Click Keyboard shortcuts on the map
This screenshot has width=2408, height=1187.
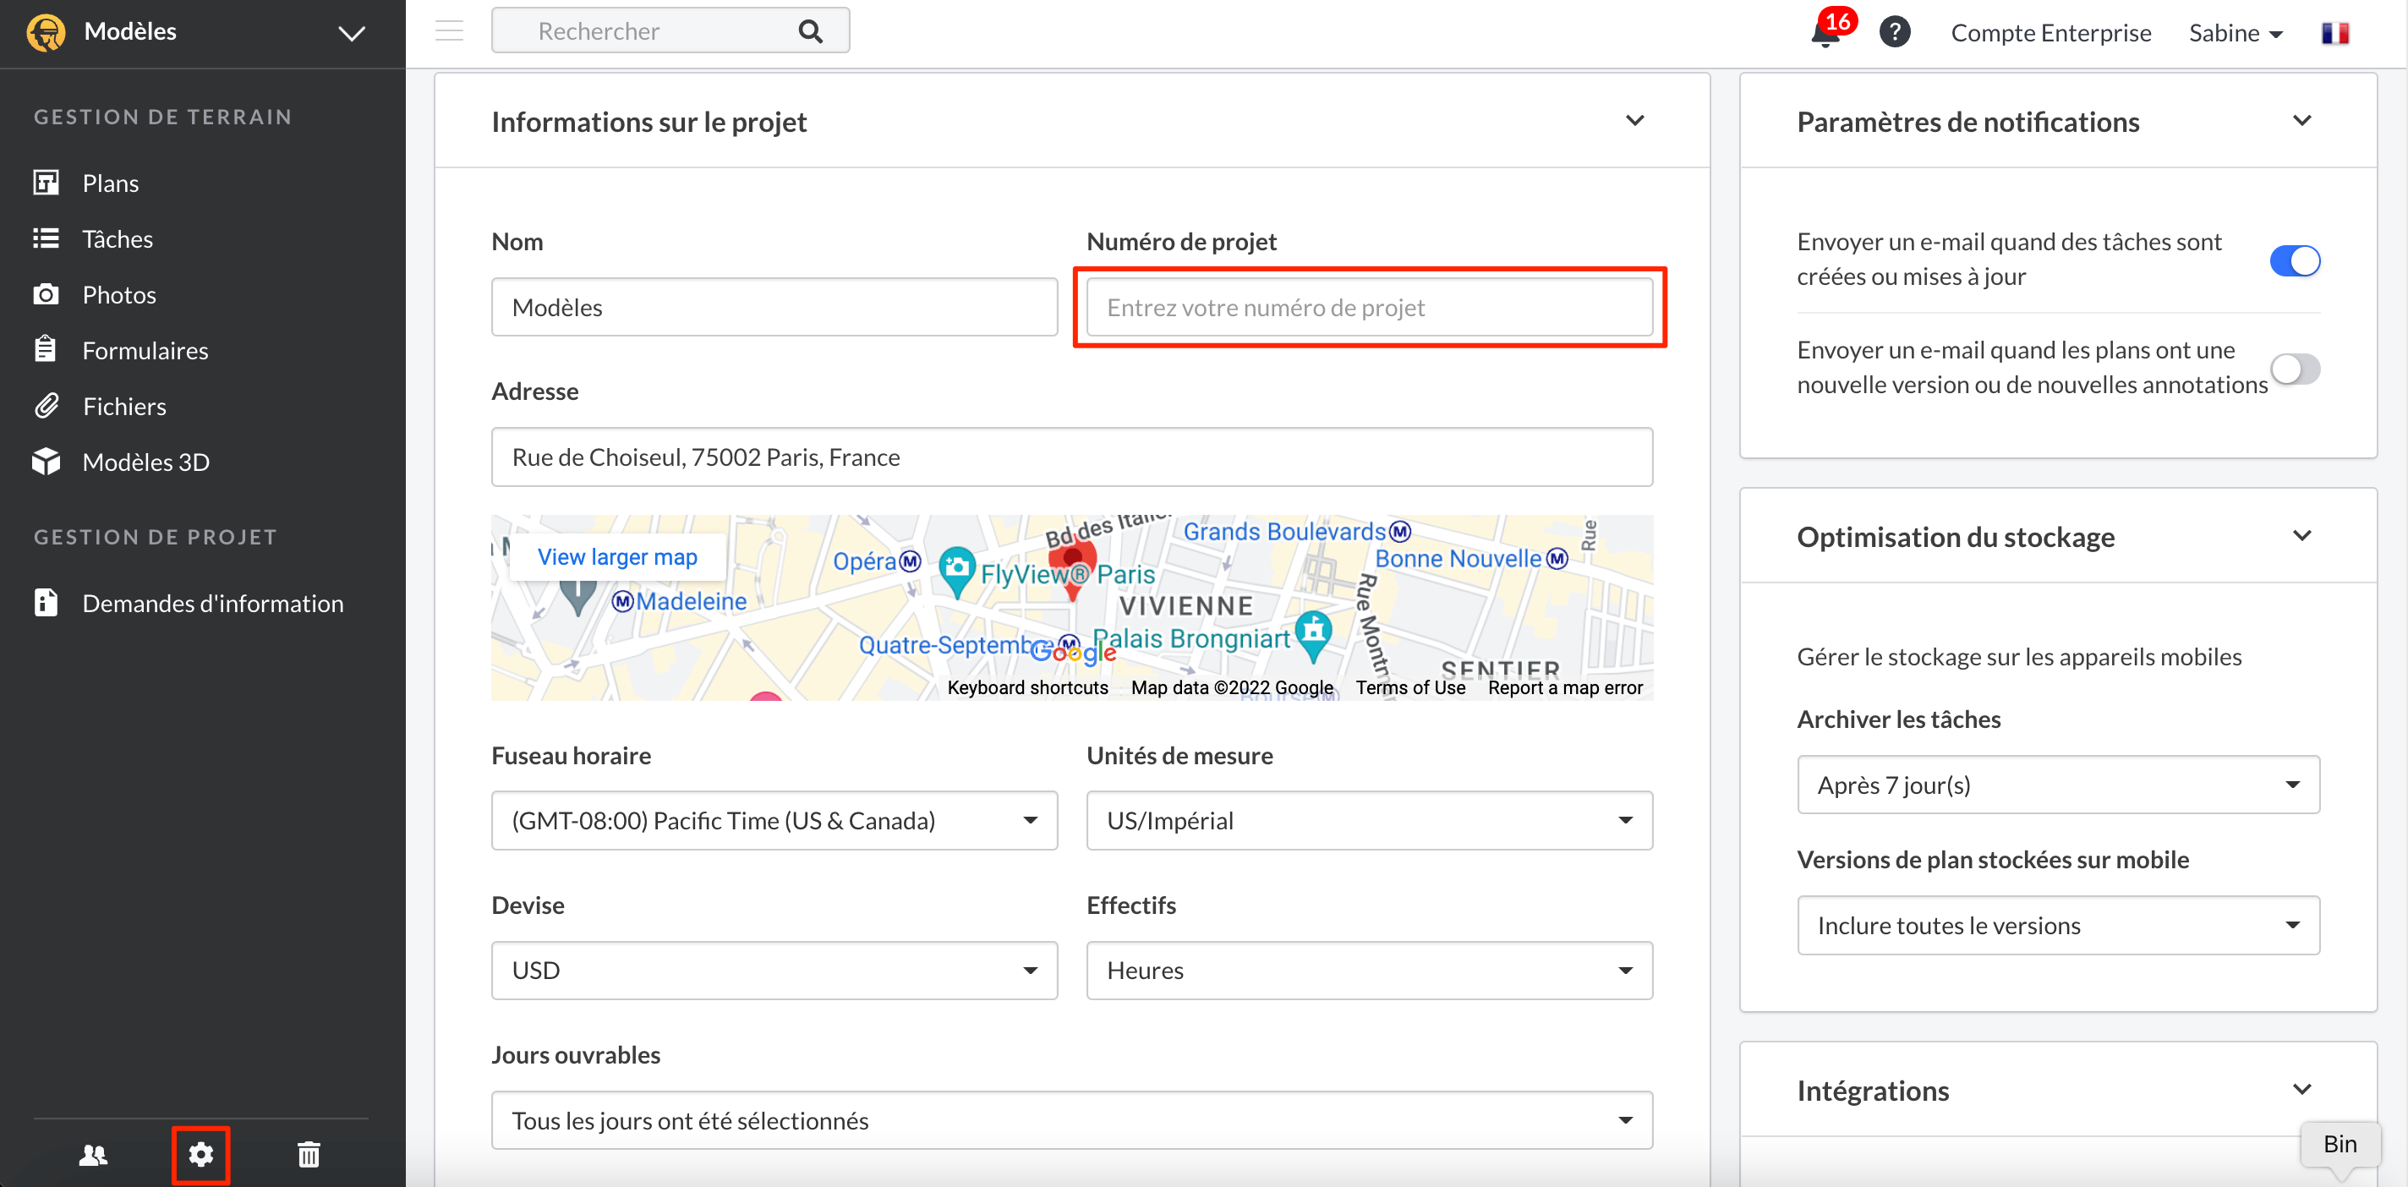(1027, 688)
